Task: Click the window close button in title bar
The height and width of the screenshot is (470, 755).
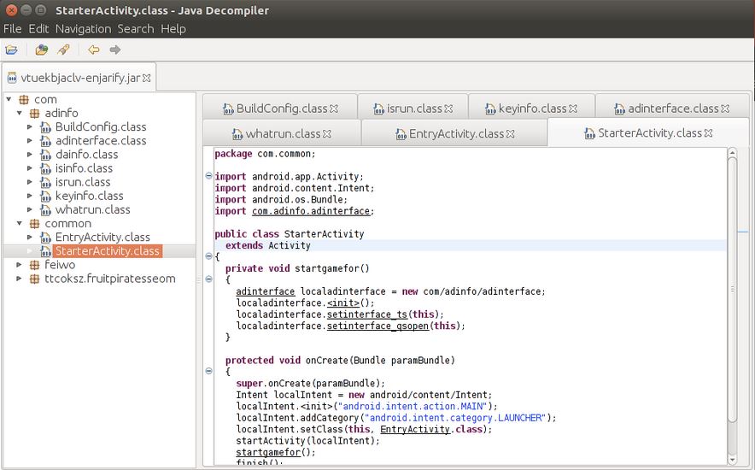Action: [x=11, y=10]
